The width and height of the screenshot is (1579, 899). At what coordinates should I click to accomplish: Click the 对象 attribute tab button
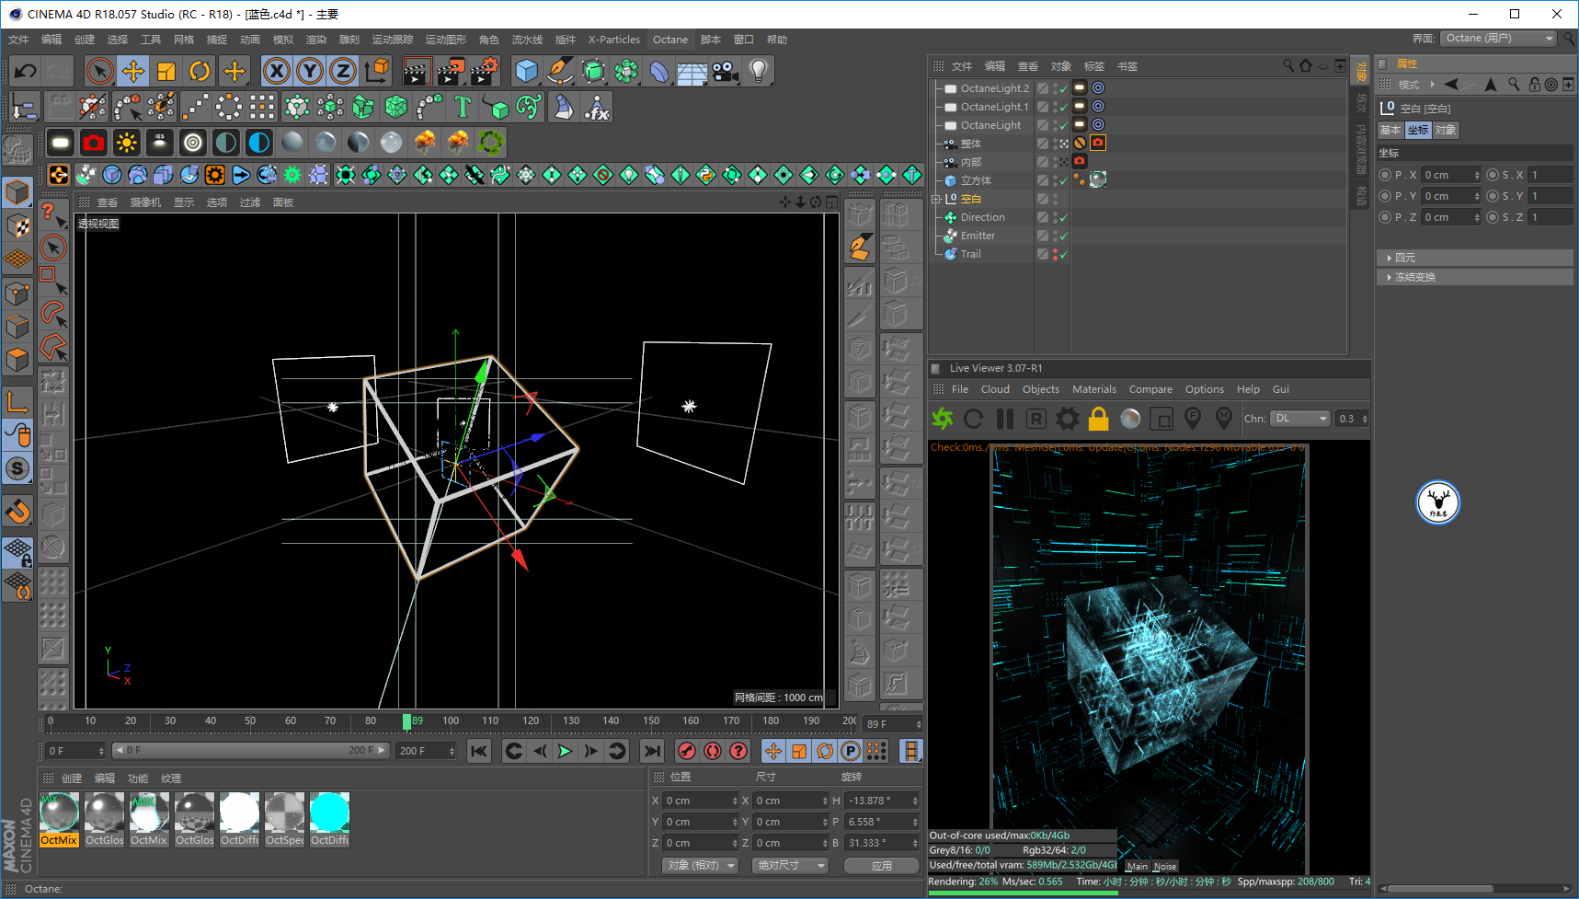(1446, 131)
